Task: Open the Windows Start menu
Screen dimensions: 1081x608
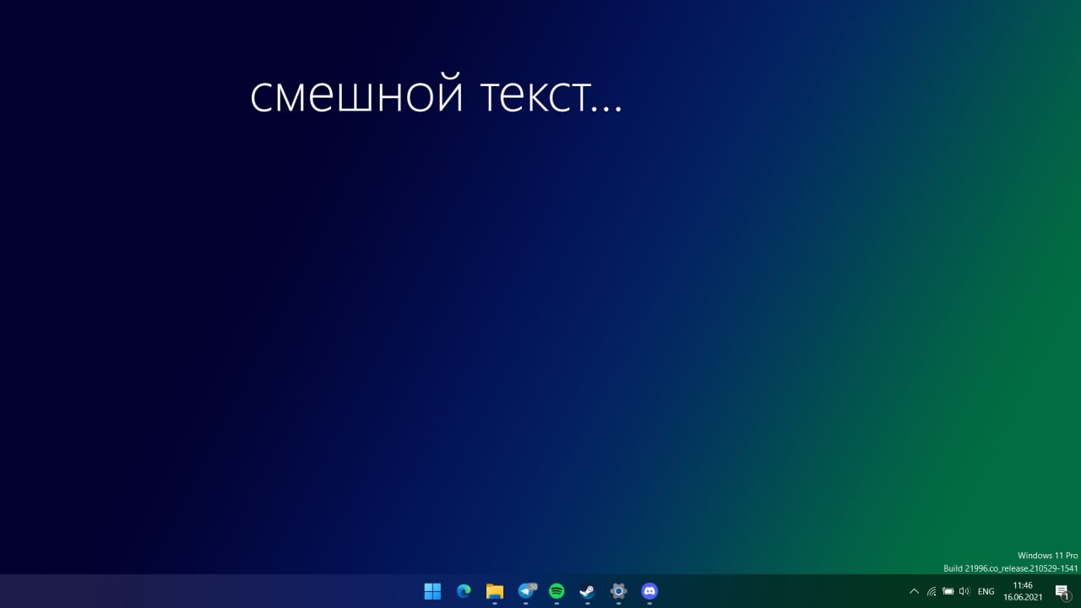Action: 432,591
